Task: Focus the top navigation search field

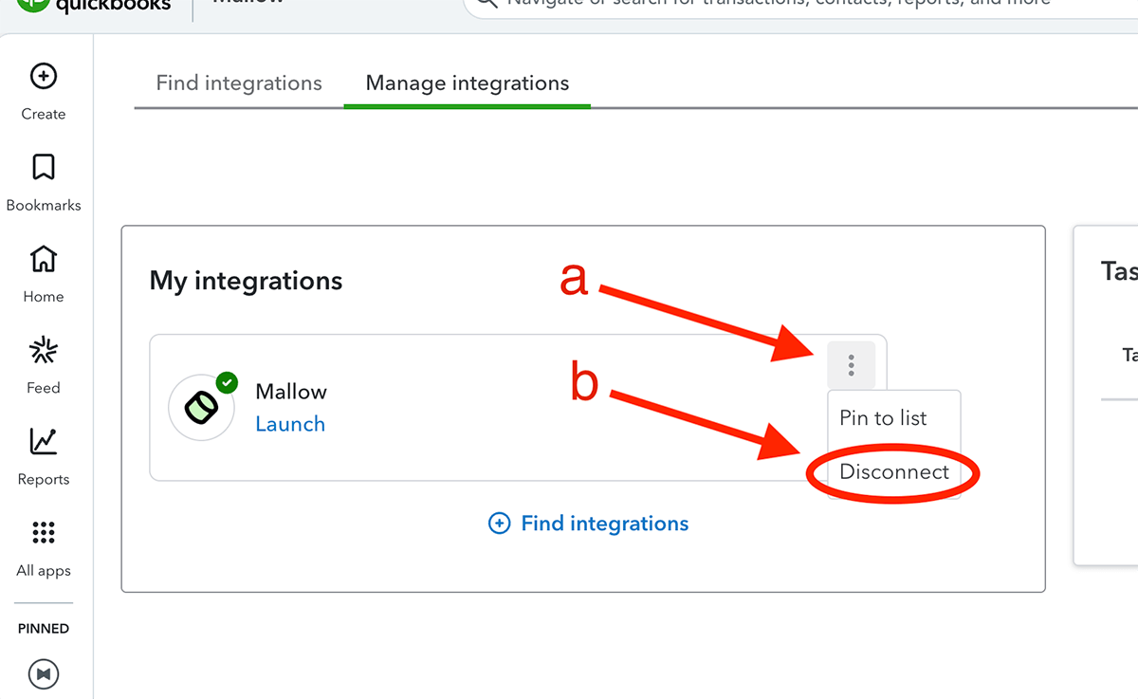Action: pyautogui.click(x=778, y=4)
